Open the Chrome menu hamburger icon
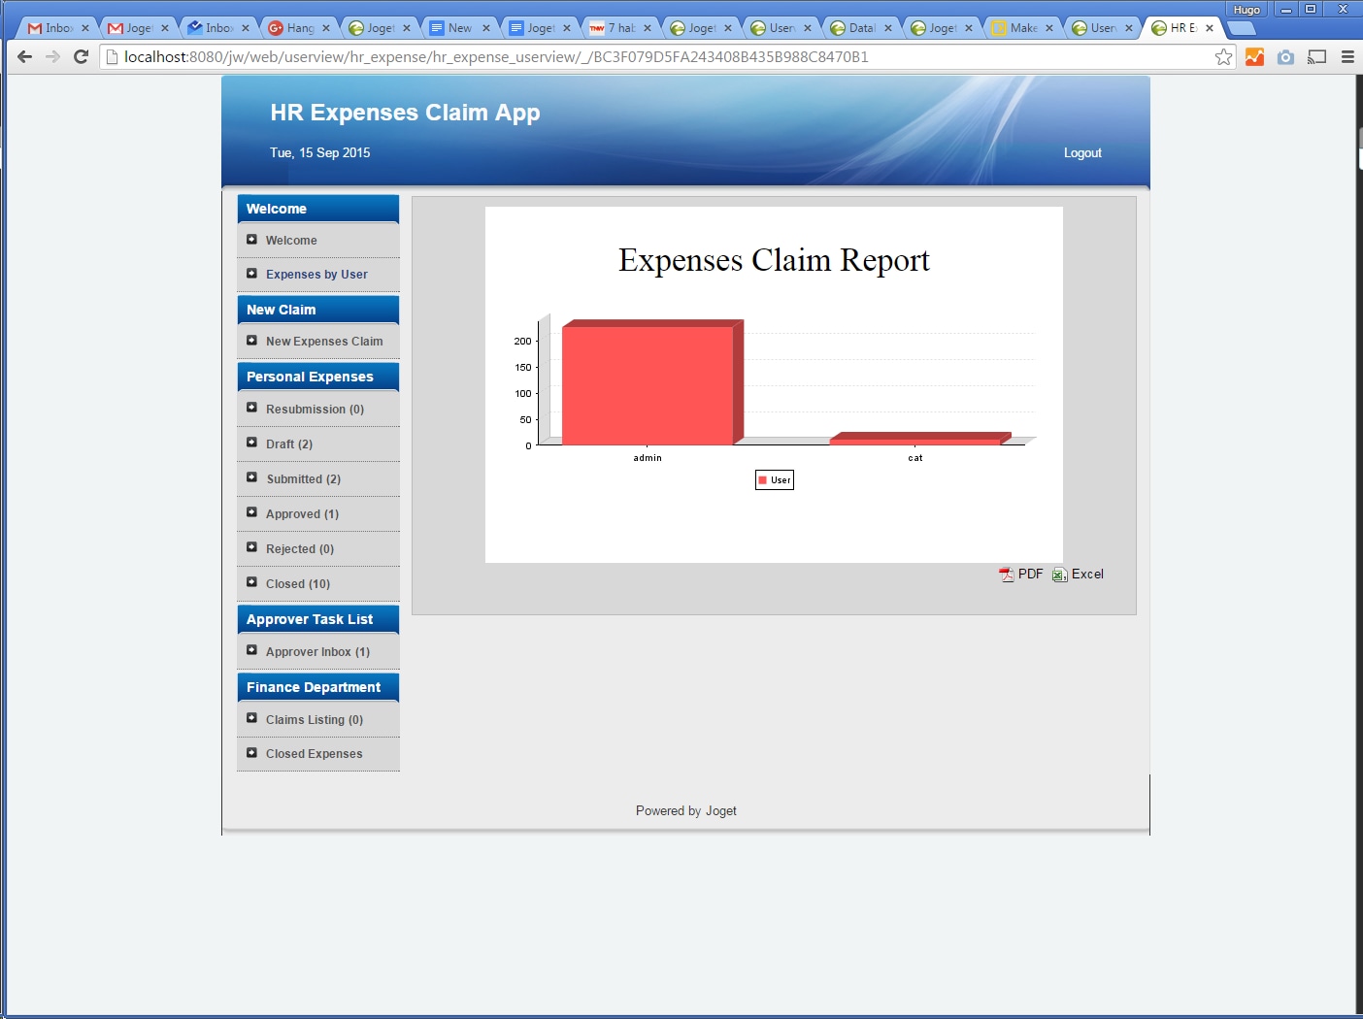1363x1019 pixels. (1347, 57)
